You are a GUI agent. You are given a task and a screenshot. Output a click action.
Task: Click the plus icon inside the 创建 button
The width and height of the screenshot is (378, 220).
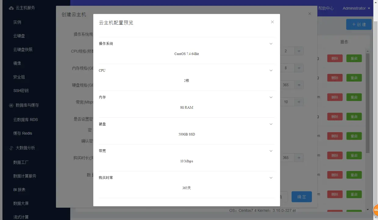[355, 24]
